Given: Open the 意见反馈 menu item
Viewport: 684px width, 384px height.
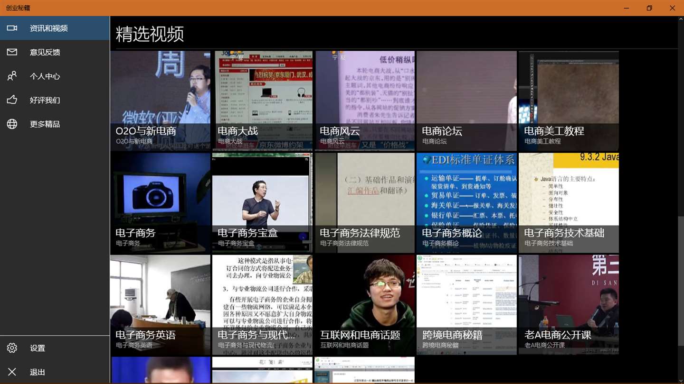Looking at the screenshot, I should [55, 52].
